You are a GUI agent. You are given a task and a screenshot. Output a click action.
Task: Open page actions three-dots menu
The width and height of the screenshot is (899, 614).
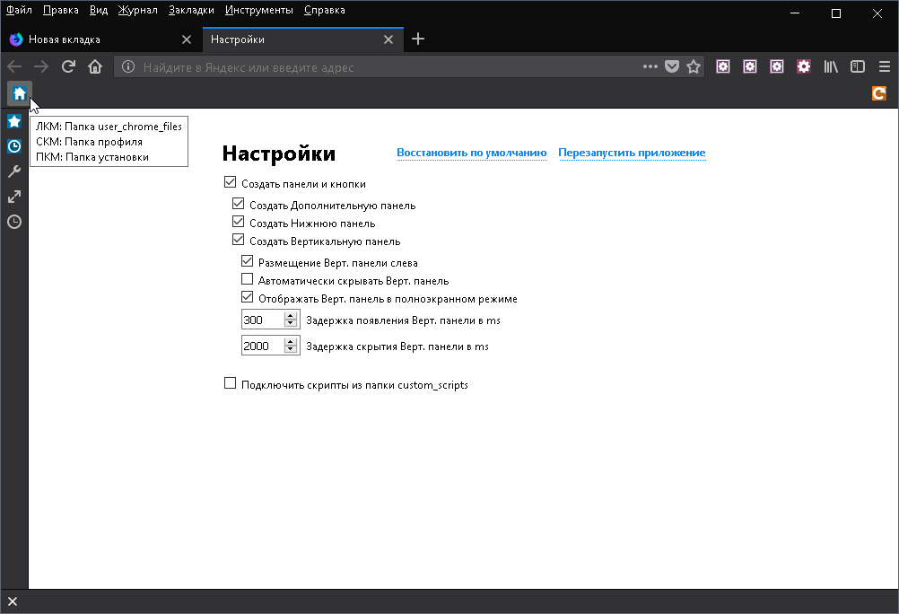coord(650,66)
